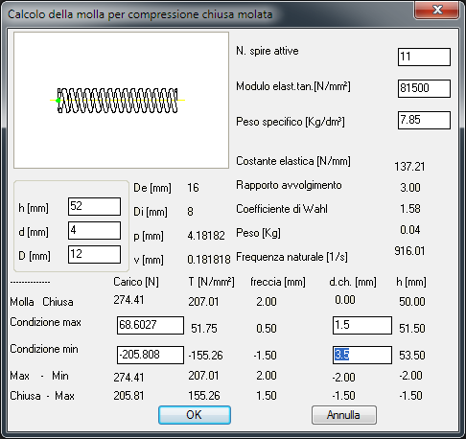The image size is (466, 439).
Task: Click the Costante elastica value 137.21
Action: click(409, 167)
